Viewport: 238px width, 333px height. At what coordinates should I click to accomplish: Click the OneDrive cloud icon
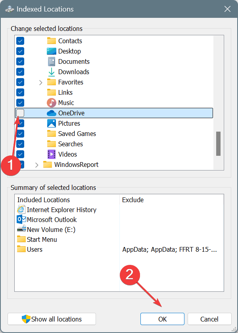click(52, 113)
